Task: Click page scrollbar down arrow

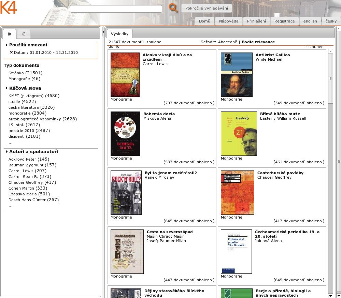Action: pos(339,296)
